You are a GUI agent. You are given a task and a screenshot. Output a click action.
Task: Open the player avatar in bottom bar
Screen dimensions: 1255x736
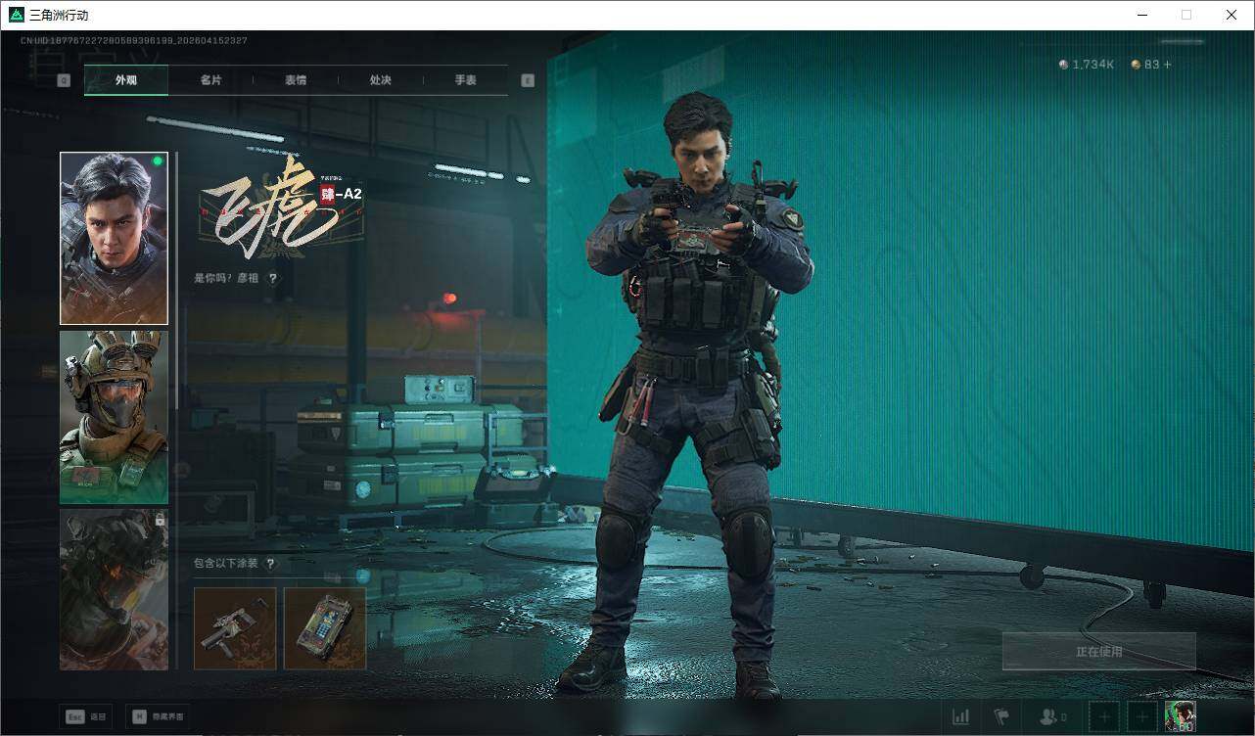(x=1181, y=717)
